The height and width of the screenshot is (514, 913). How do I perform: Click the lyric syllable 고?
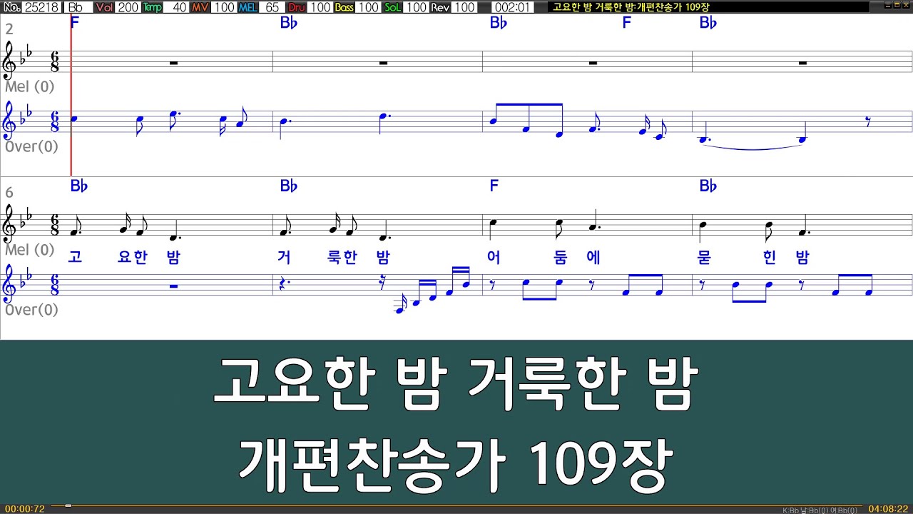click(75, 257)
